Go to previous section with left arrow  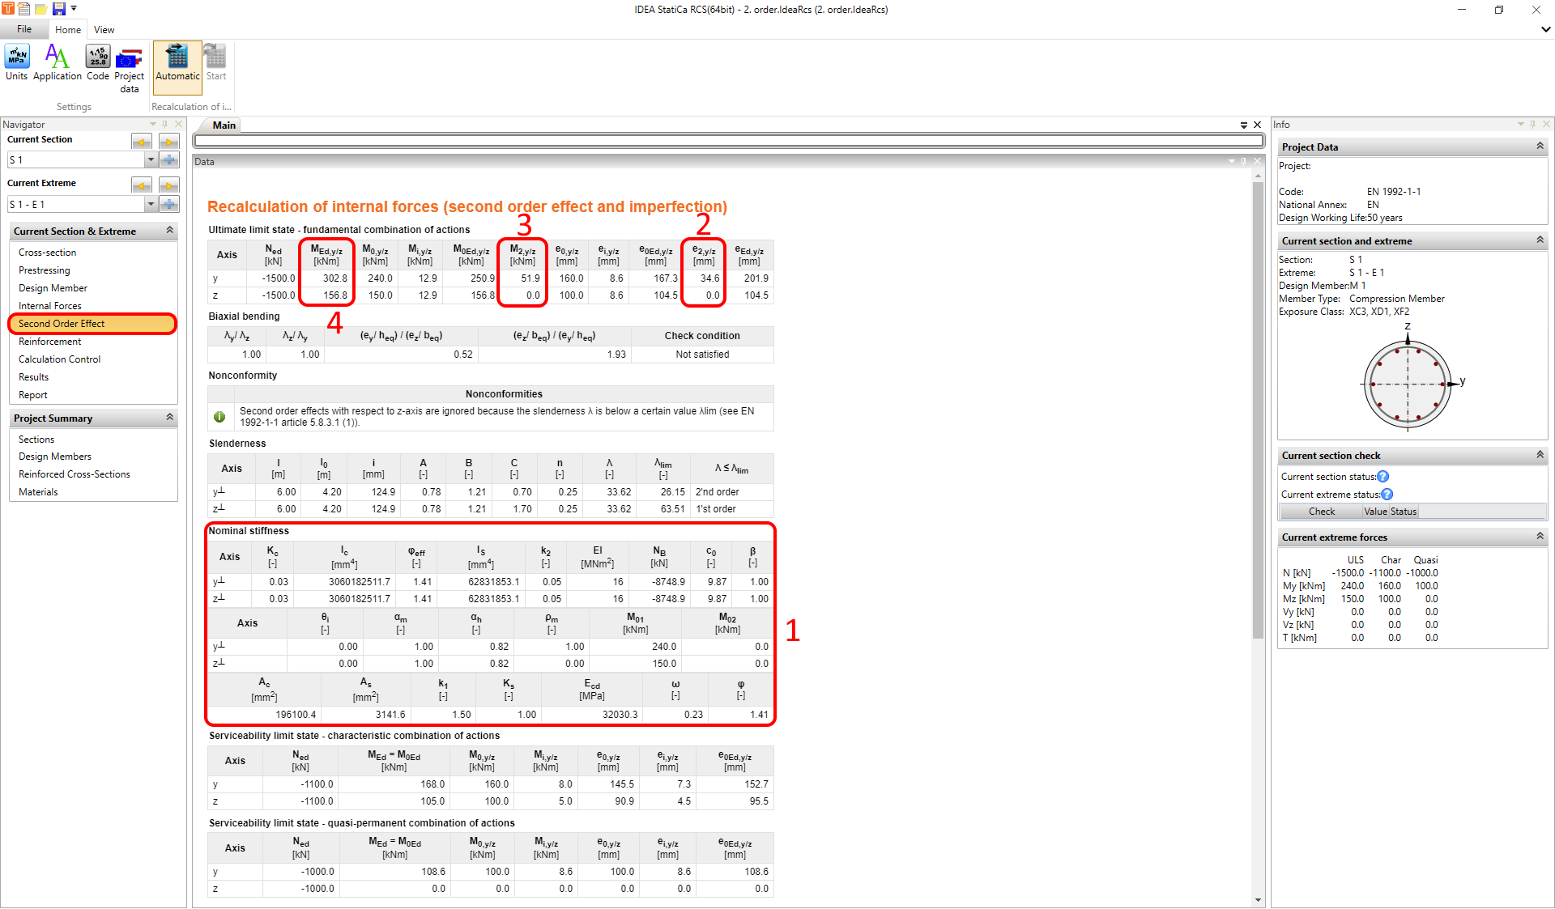click(x=142, y=142)
